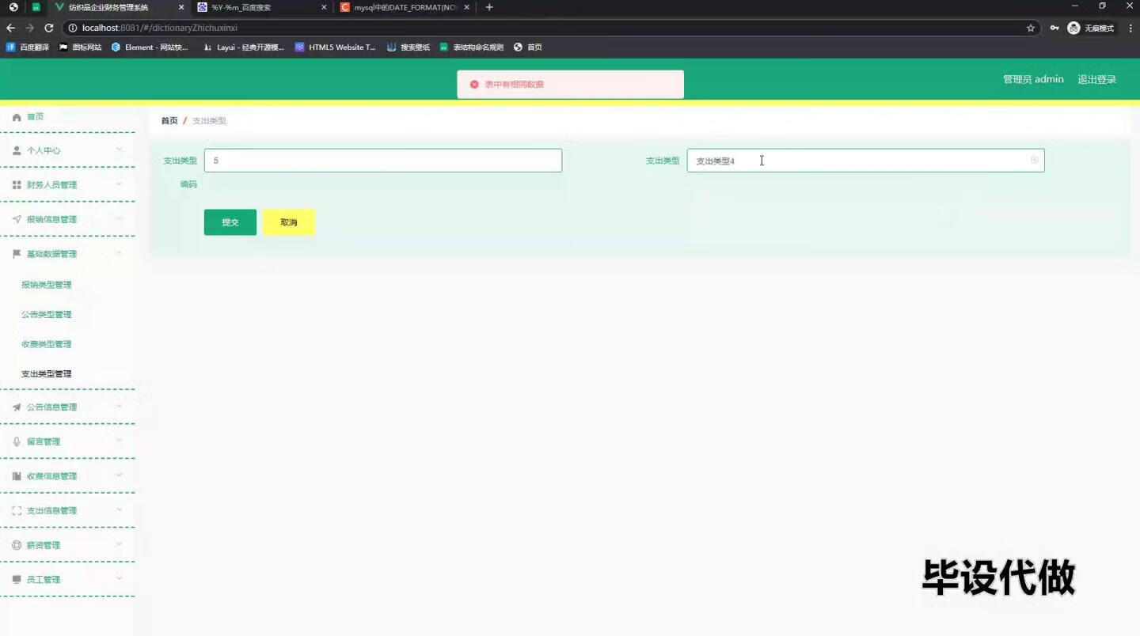Viewport: 1140px width, 636px height.
Task: Click 管理员 admin in the header
Action: (x=1033, y=79)
